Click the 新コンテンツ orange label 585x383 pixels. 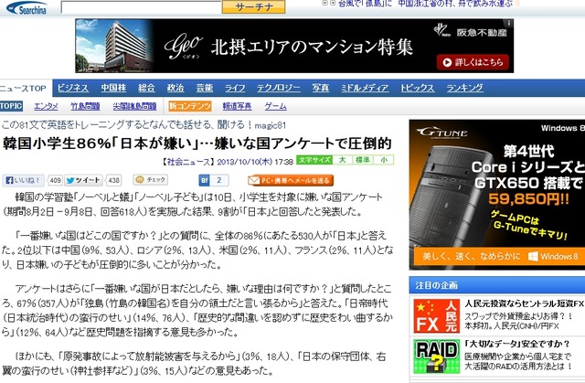coord(189,106)
